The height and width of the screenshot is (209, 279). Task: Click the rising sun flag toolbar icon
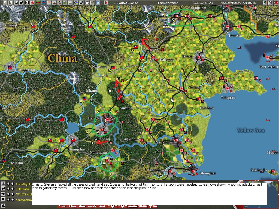click(x=32, y=2)
